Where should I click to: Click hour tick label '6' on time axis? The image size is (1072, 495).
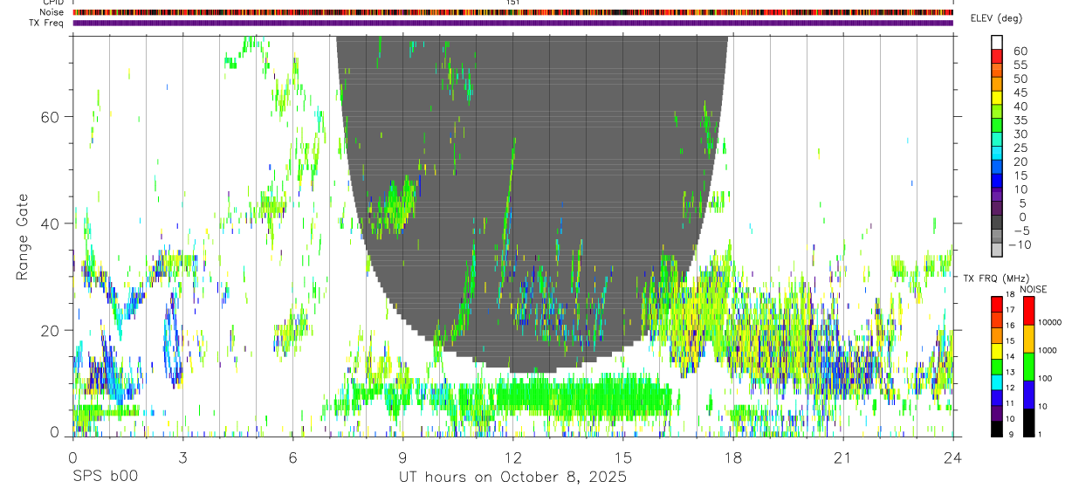292,457
